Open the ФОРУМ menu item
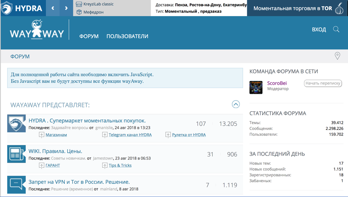This screenshot has width=348, height=197. click(89, 36)
